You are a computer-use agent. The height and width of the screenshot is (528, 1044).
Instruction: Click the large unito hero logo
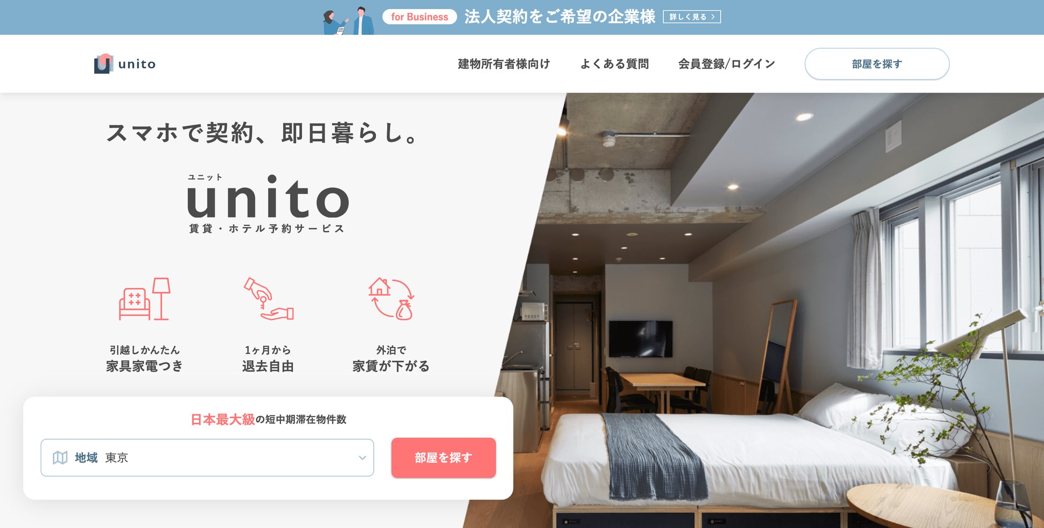tap(268, 203)
